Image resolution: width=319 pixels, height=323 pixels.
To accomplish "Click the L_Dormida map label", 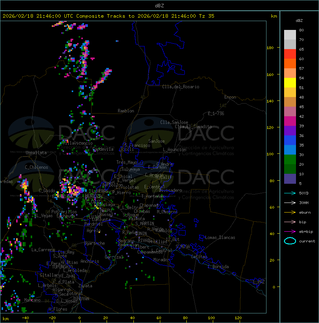I will pyautogui.click(x=218, y=267).
